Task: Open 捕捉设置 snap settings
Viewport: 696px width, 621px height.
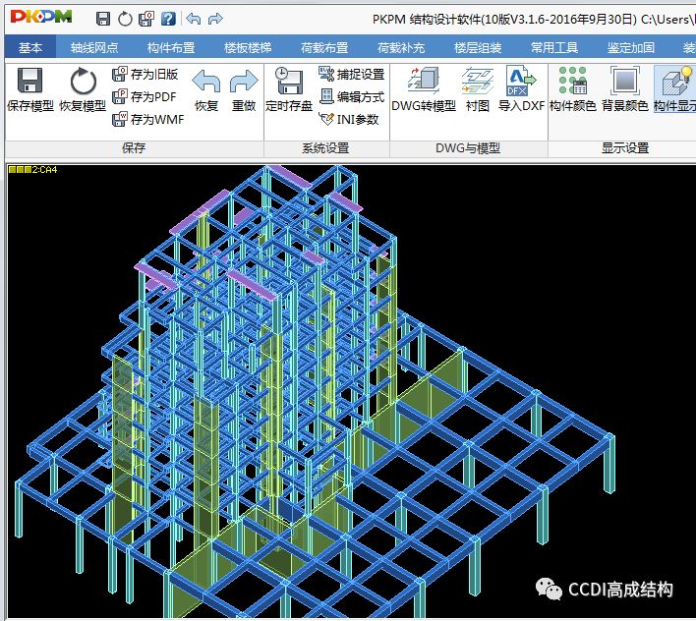Action: (x=352, y=74)
